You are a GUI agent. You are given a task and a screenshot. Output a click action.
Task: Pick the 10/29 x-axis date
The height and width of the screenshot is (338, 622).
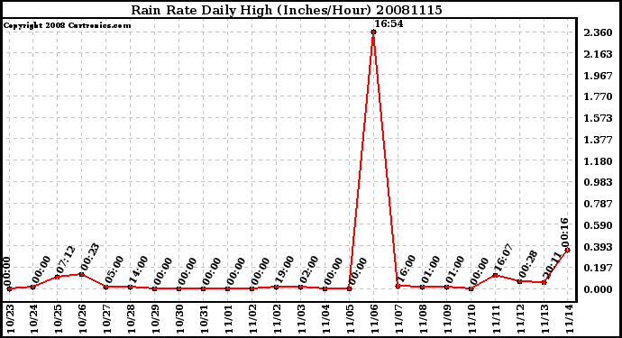click(156, 318)
